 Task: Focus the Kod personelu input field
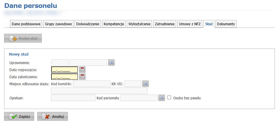[139, 98]
